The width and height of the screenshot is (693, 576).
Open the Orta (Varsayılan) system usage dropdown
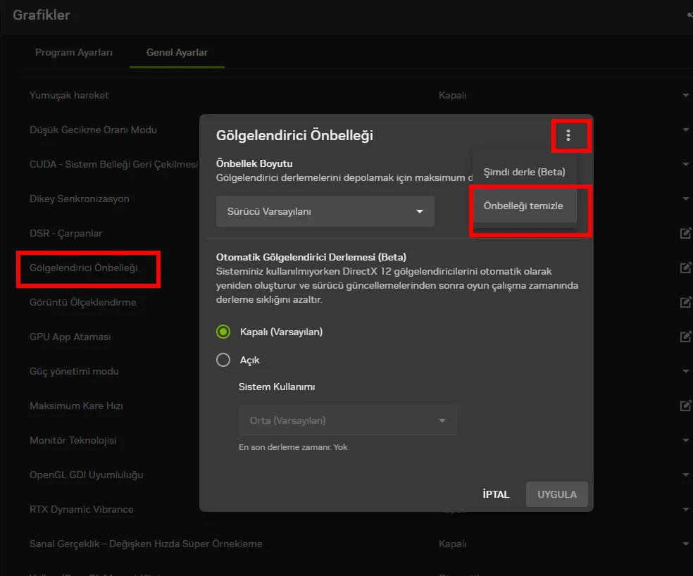pos(347,420)
